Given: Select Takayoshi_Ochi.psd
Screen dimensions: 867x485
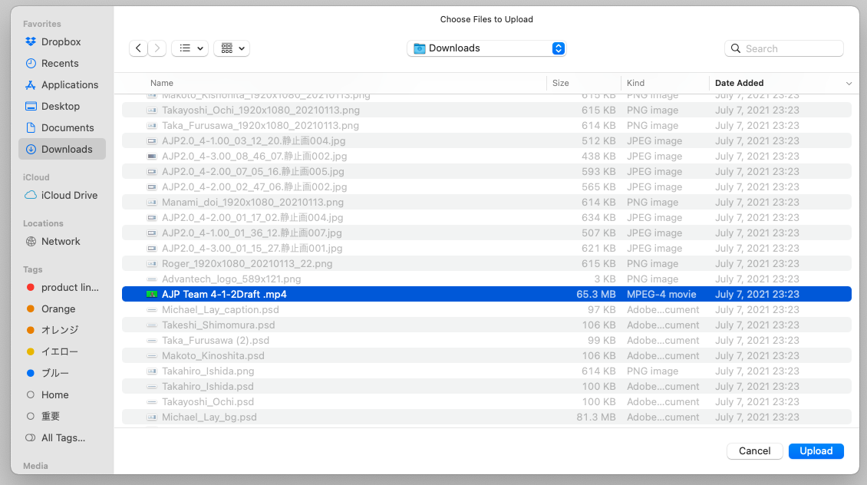Looking at the screenshot, I should (486, 402).
